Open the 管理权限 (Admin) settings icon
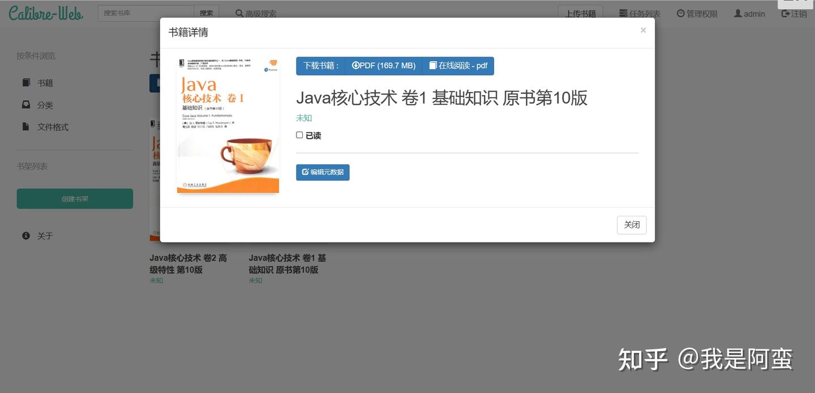This screenshot has height=393, width=815. [x=680, y=12]
